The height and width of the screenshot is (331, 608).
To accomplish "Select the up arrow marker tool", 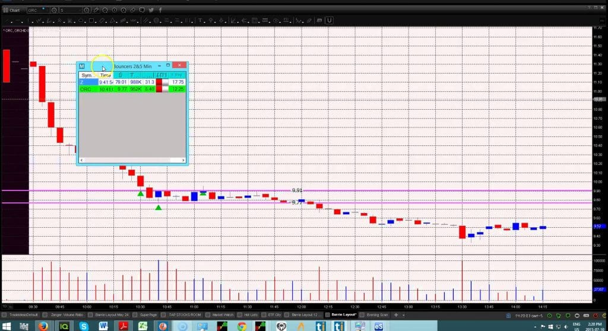I will [x=211, y=20].
